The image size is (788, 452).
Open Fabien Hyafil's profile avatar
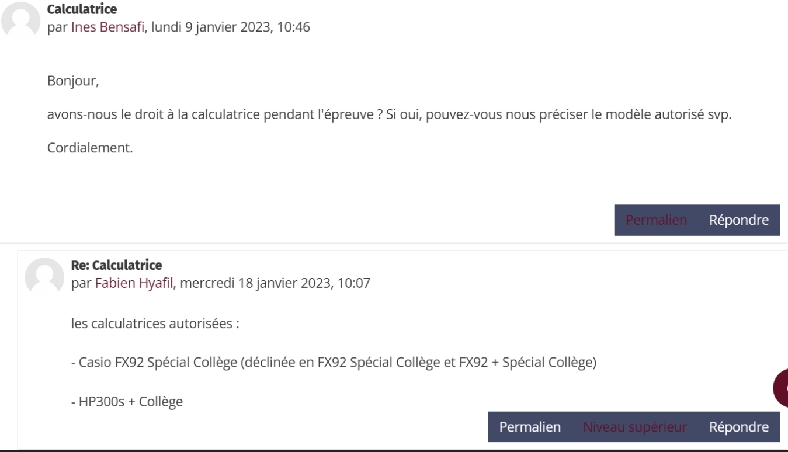(x=44, y=277)
